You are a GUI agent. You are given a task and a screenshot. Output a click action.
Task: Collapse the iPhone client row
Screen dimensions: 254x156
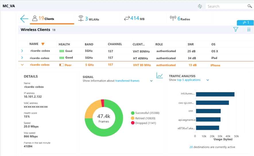click(22, 65)
